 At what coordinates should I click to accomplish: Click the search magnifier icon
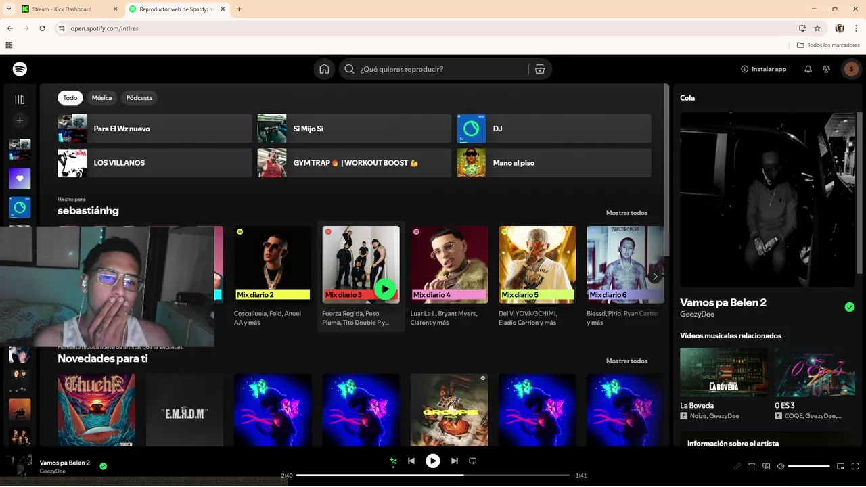(349, 69)
